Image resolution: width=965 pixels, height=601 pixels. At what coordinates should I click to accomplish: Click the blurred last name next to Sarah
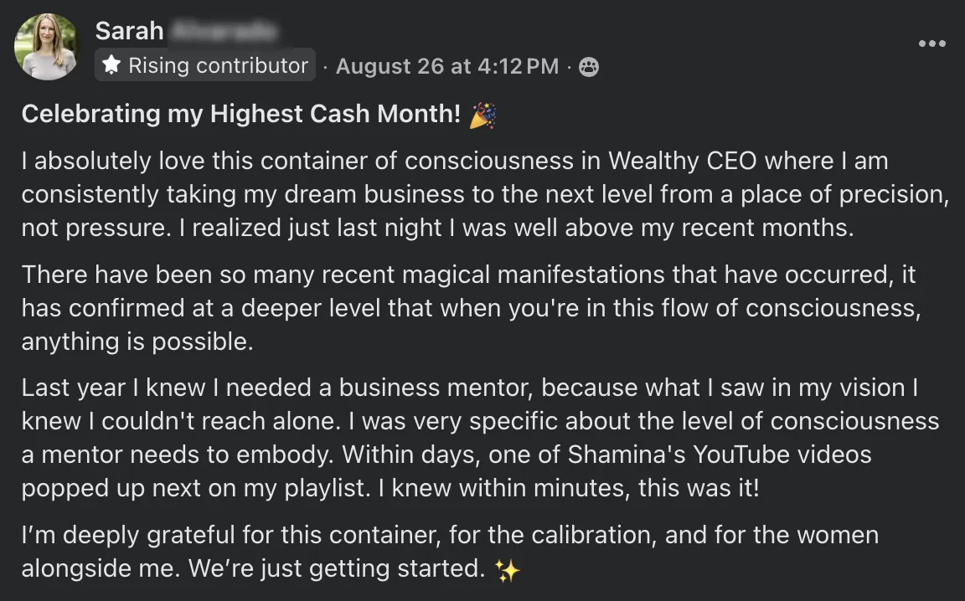222,31
